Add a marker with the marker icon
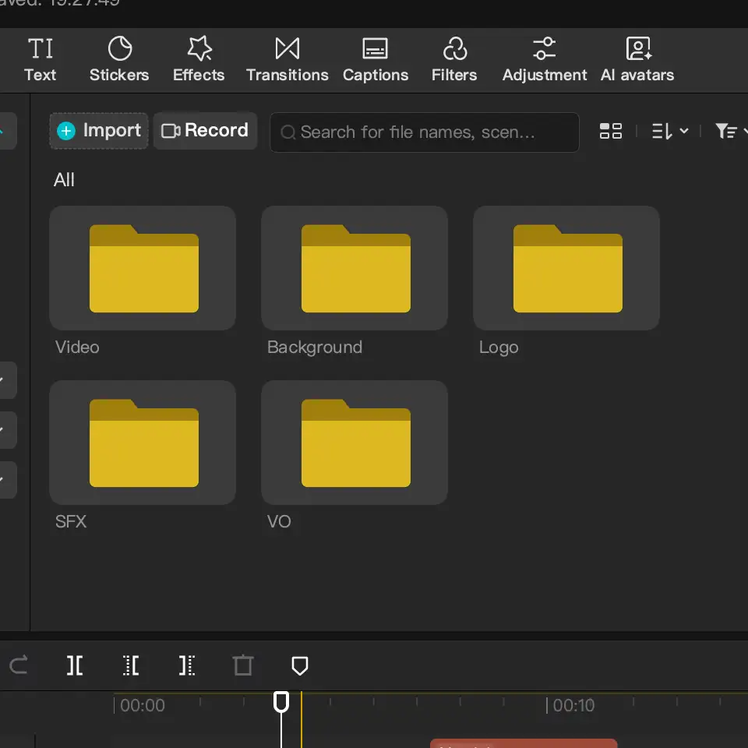Viewport: 748px width, 748px height. point(299,665)
